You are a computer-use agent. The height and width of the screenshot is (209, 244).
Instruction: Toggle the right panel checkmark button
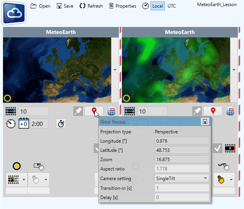(217, 148)
